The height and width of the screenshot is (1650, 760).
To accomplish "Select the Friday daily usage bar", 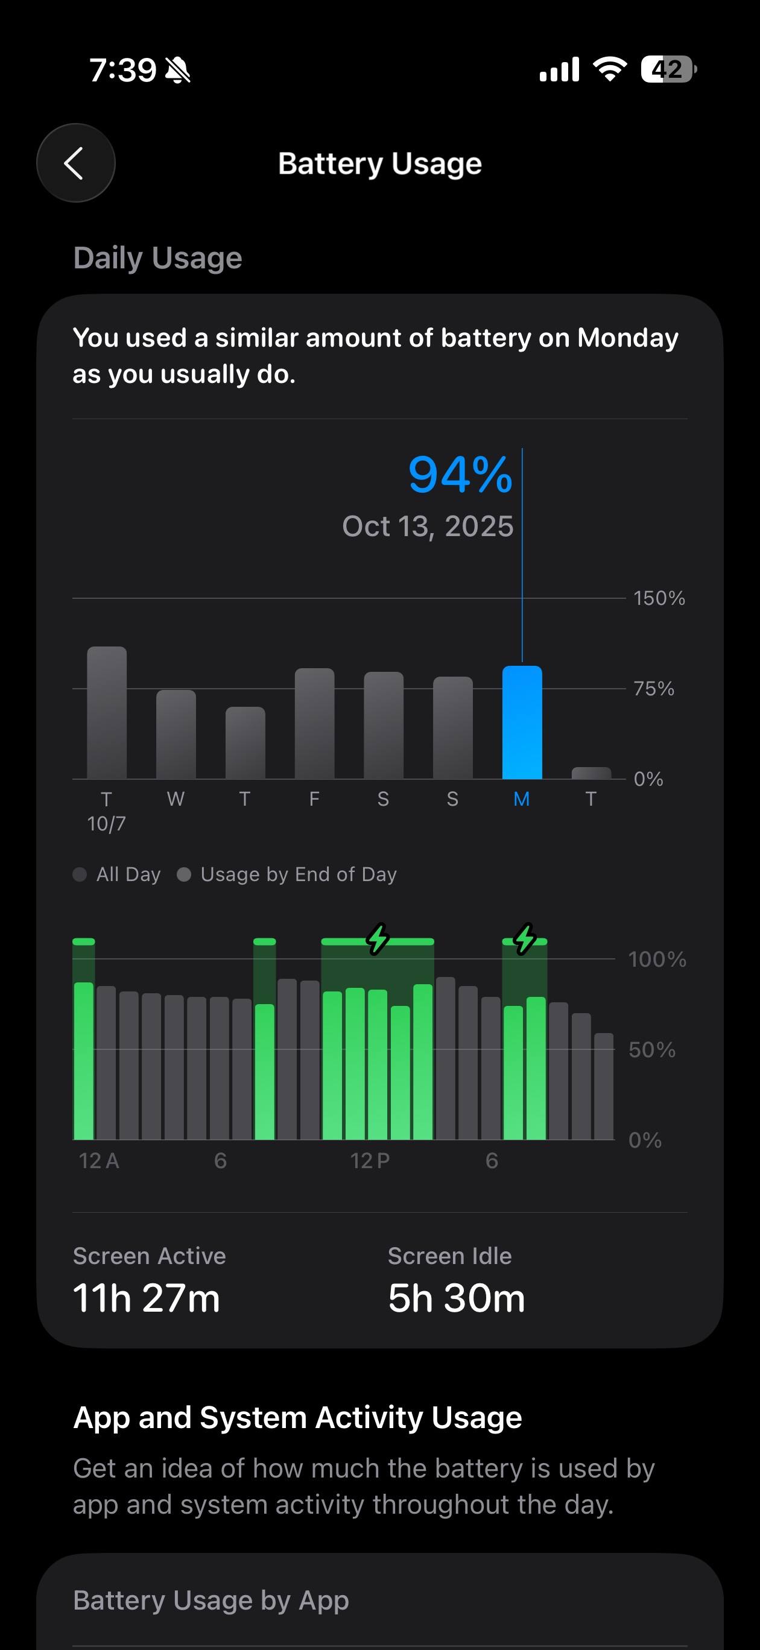I will (314, 724).
